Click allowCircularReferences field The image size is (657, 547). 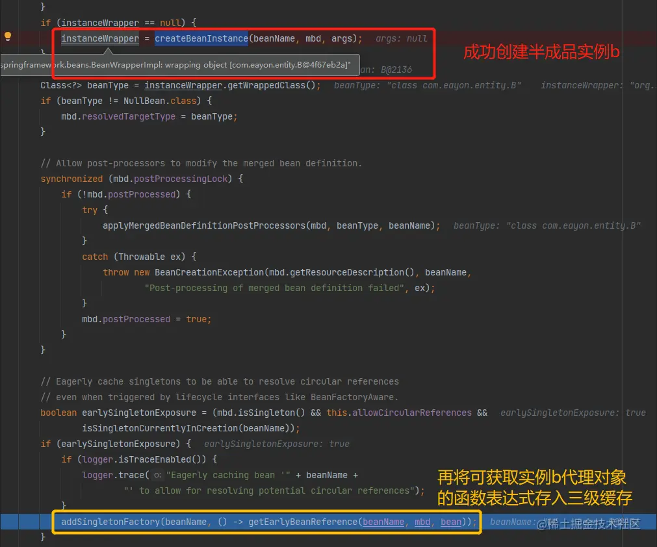click(x=411, y=413)
